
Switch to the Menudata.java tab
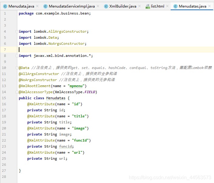21,6
